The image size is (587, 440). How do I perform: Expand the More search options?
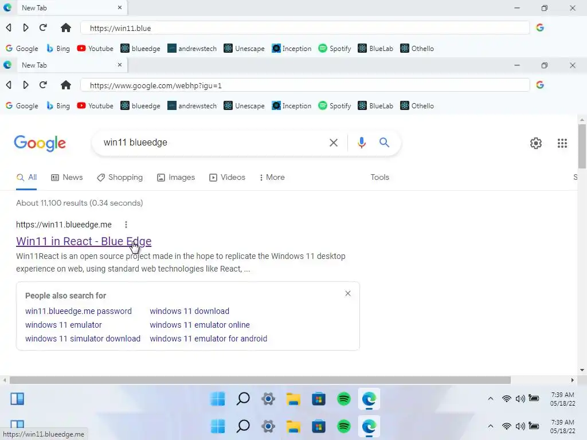pos(272,178)
